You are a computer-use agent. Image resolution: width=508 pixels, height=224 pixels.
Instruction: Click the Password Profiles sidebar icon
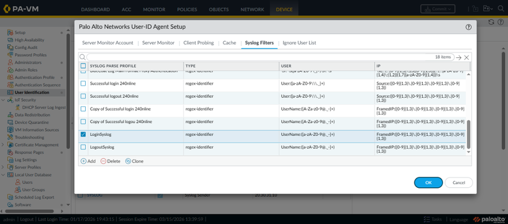pos(11,55)
